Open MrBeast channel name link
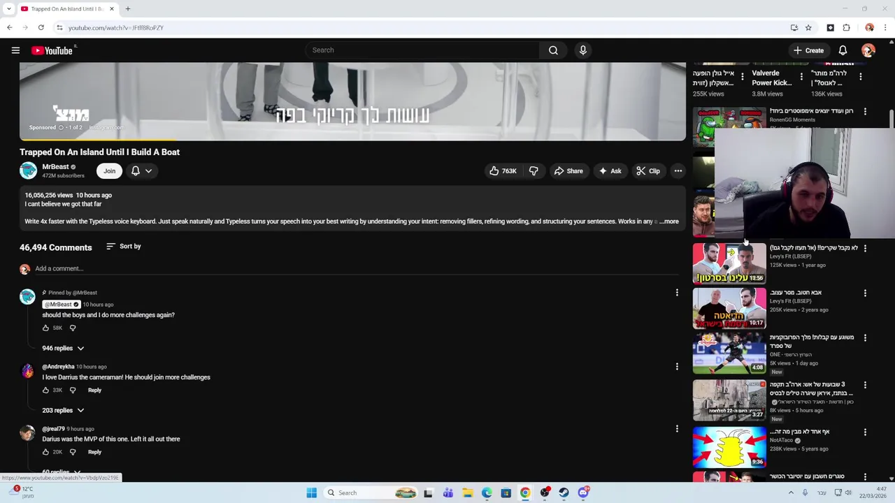 click(55, 167)
